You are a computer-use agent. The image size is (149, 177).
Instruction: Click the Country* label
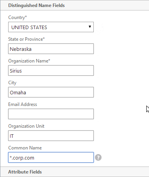tap(18, 17)
